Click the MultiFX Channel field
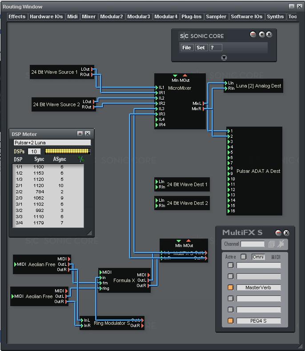305x351 pixels. click(x=253, y=244)
